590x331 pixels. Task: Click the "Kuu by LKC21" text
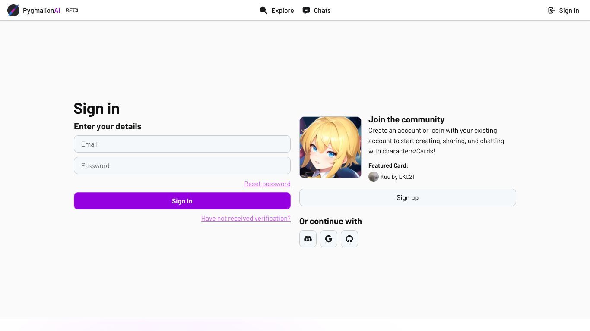397,177
